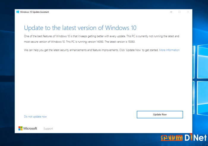Choose the 'Do not update now' link
Image resolution: width=208 pixels, height=146 pixels.
pos(35,117)
